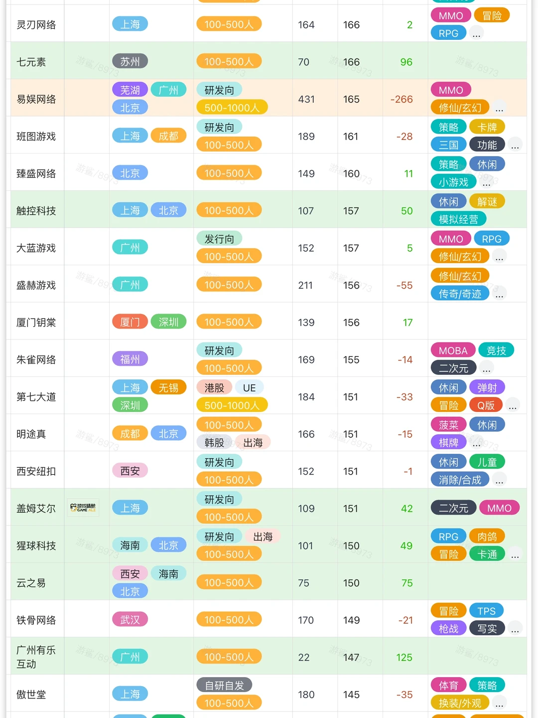Select the 苏州 city tag for 七元素
Screen dimensions: 538x718
pos(130,61)
